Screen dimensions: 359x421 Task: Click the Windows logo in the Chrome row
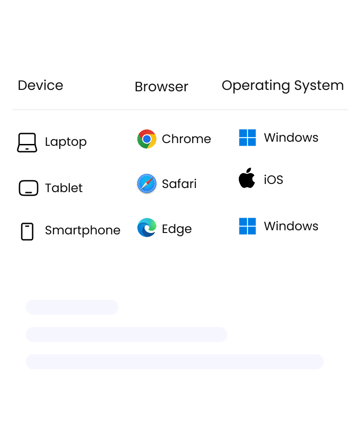coord(247,138)
